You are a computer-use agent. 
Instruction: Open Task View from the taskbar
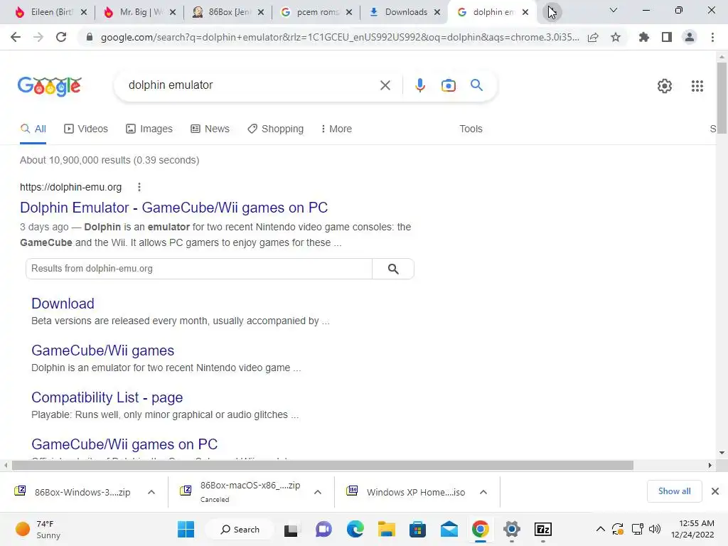(291, 529)
